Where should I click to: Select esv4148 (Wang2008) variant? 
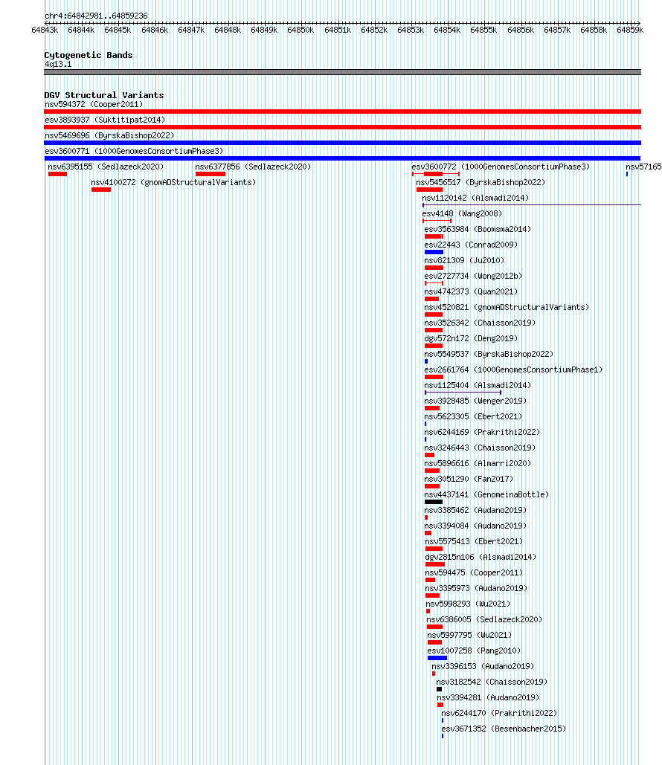(462, 213)
